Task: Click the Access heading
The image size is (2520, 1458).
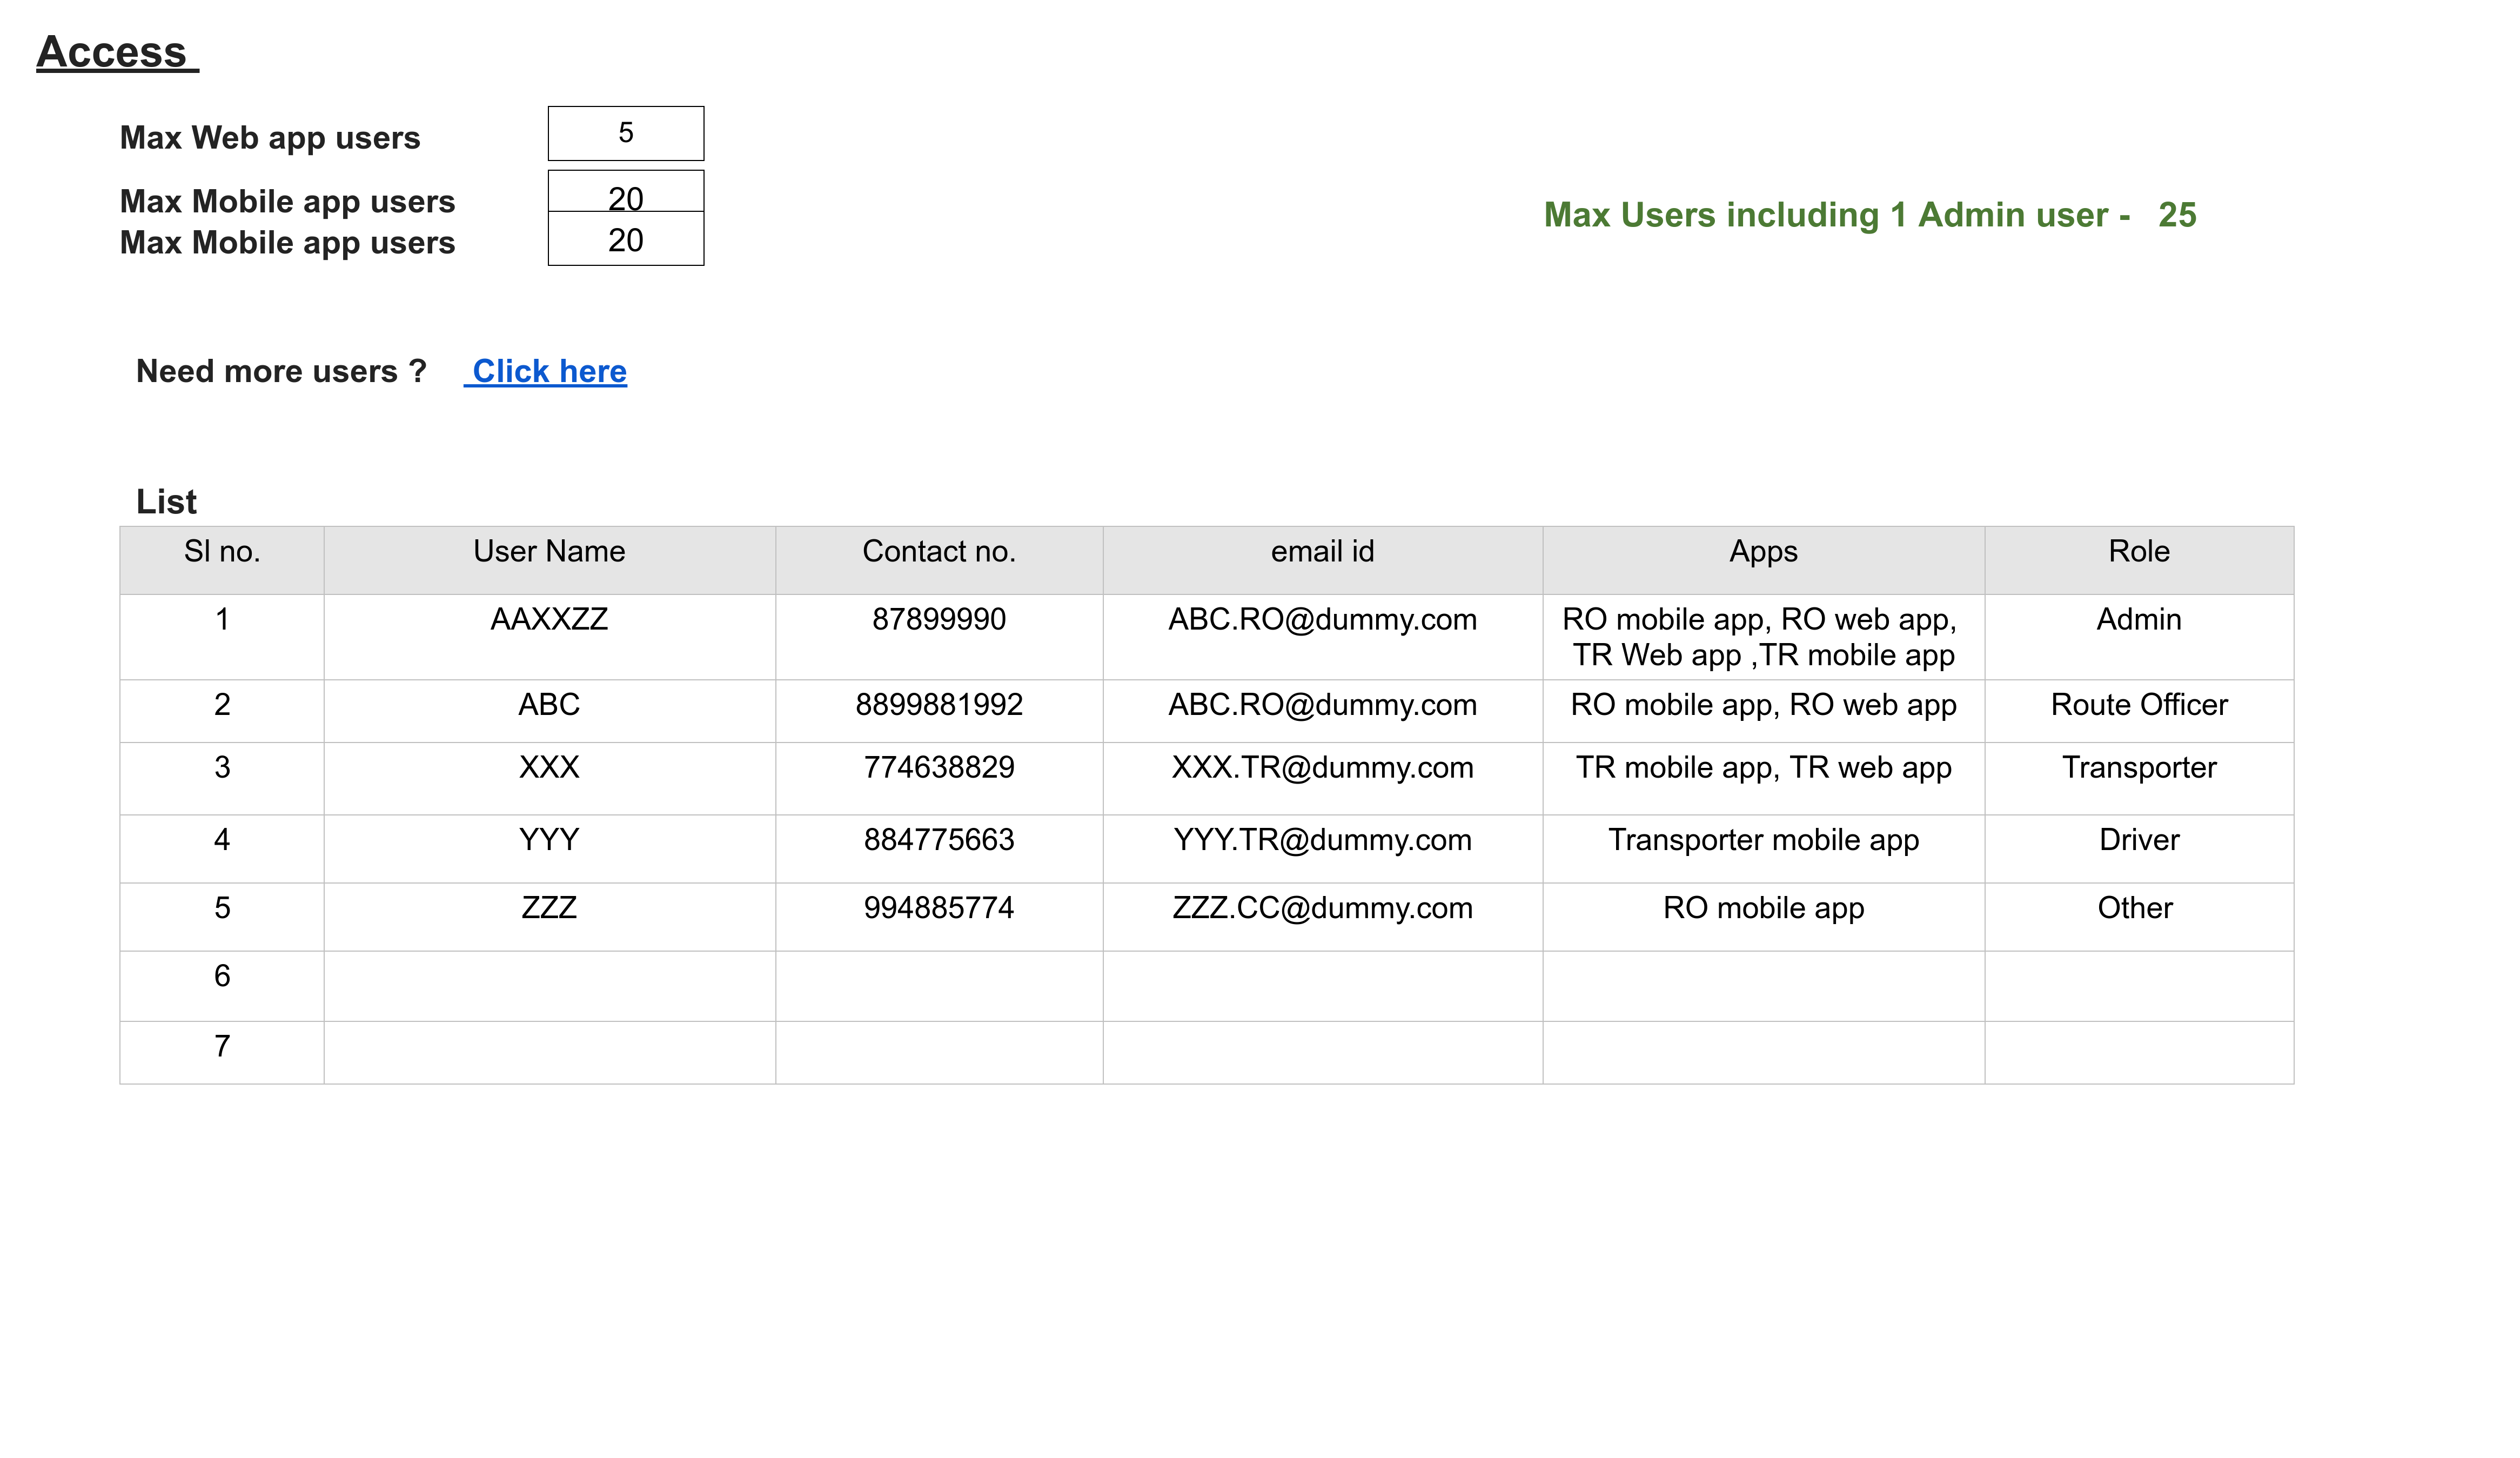Action: click(112, 52)
